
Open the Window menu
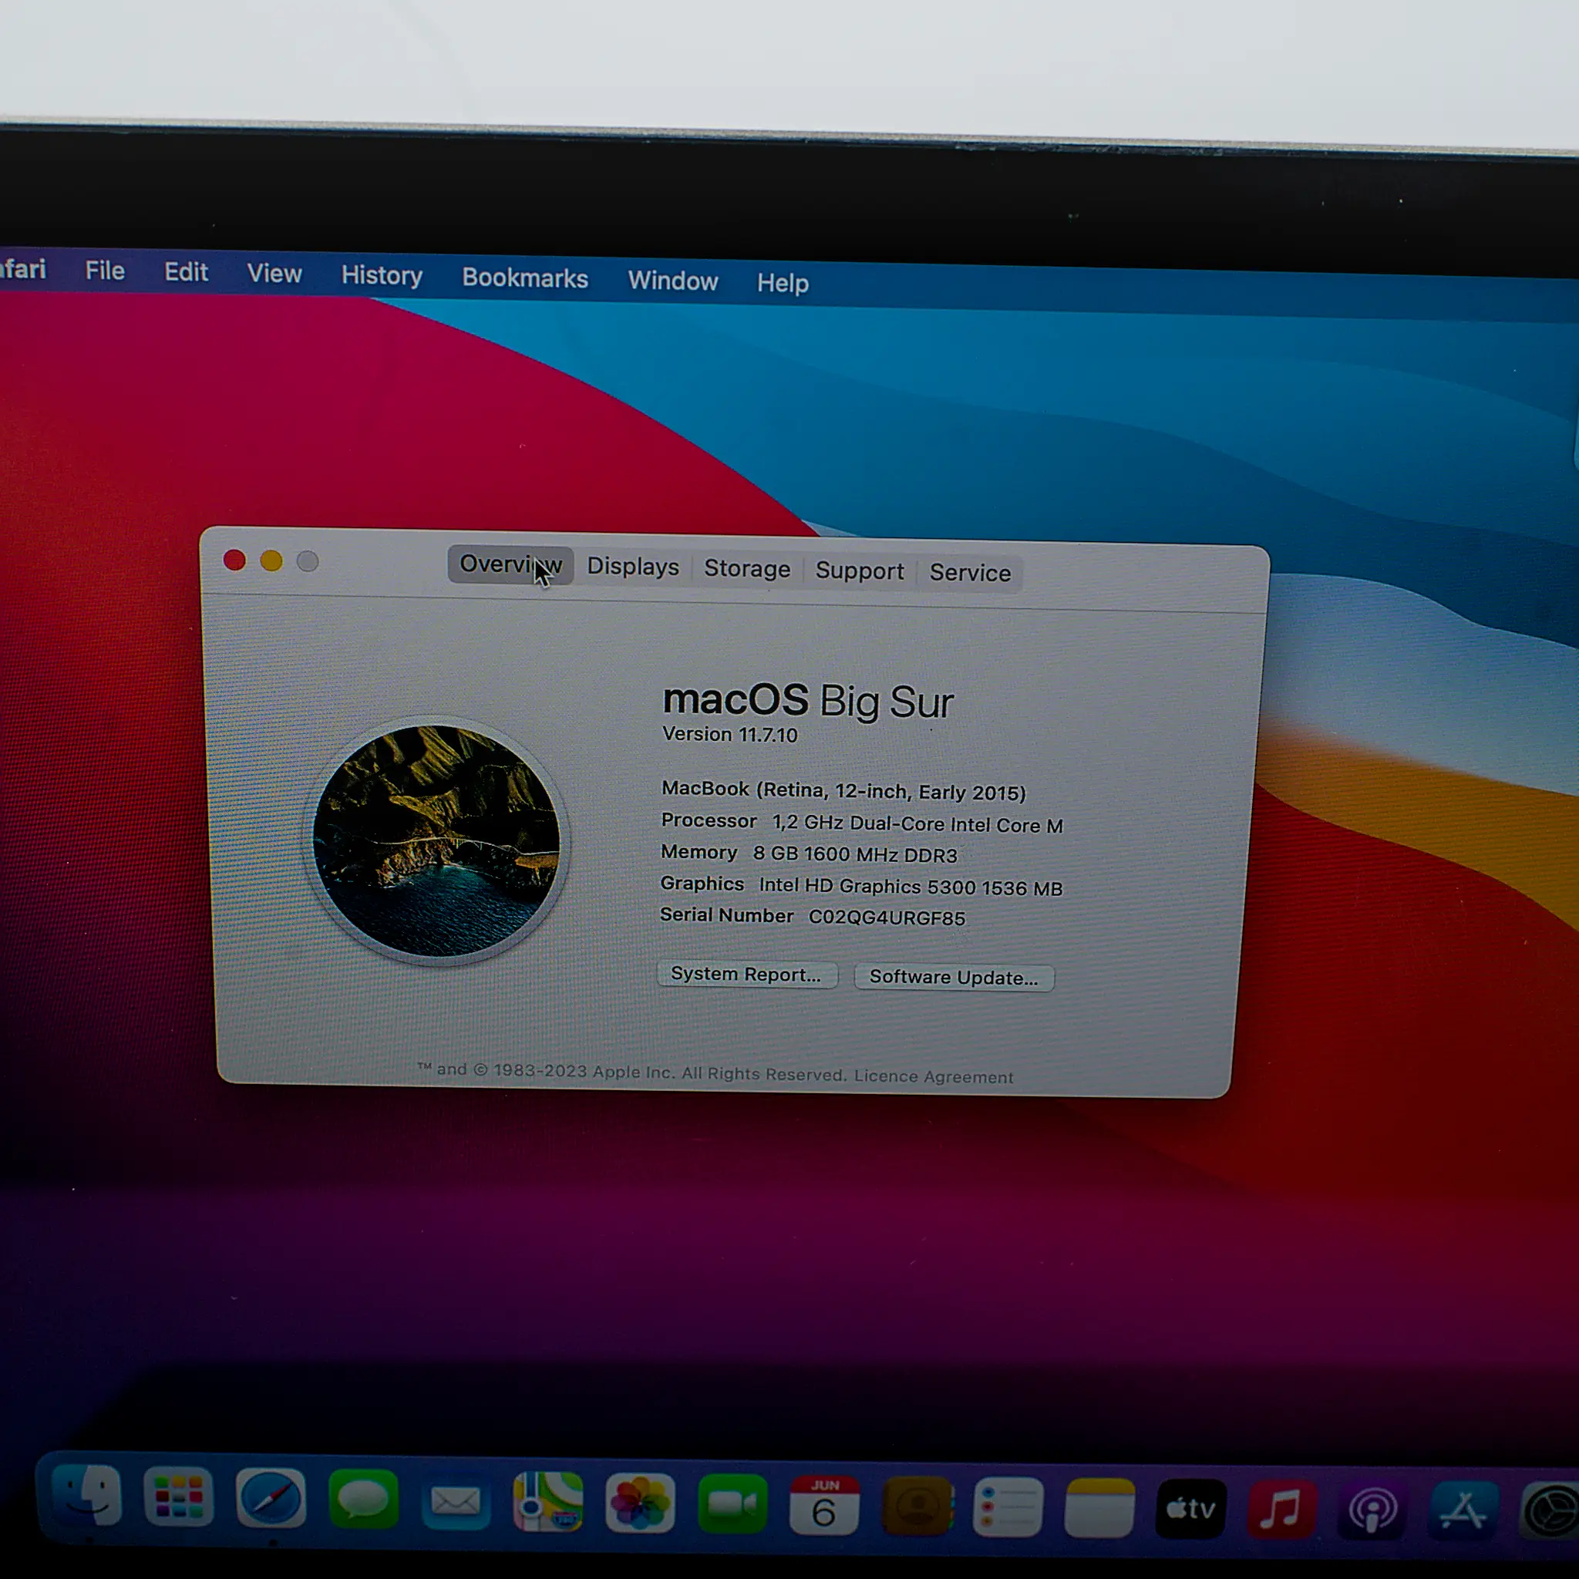[x=672, y=281]
